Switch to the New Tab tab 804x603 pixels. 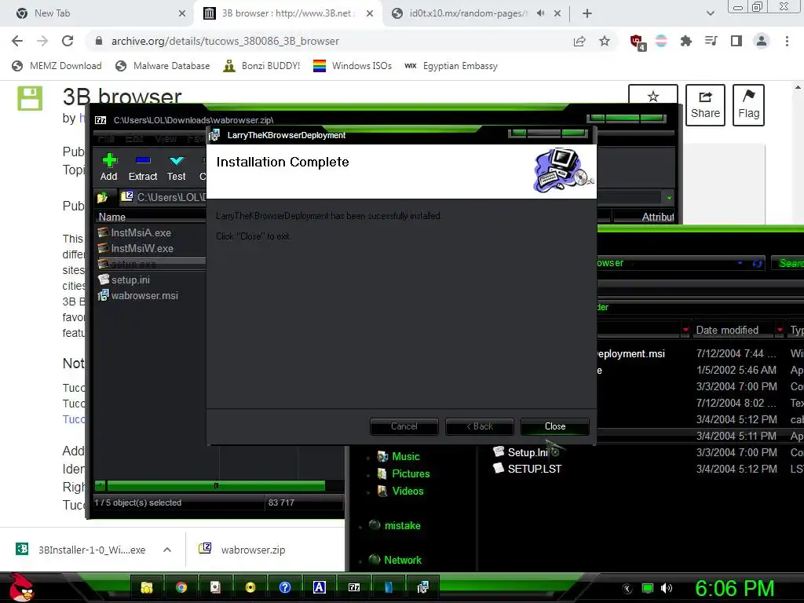97,13
